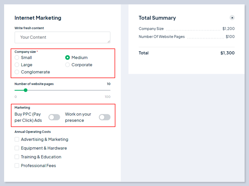The height and width of the screenshot is (186, 249).
Task: Turn on Work on your presence switch
Action: [x=105, y=117]
